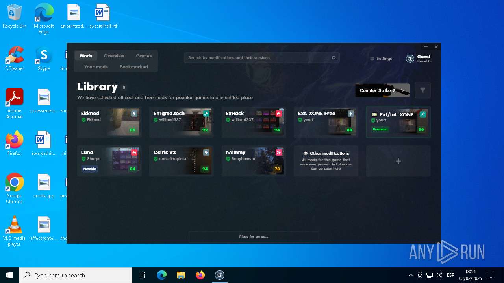
Task: Click the pink icon on nAimmy card
Action: click(279, 153)
